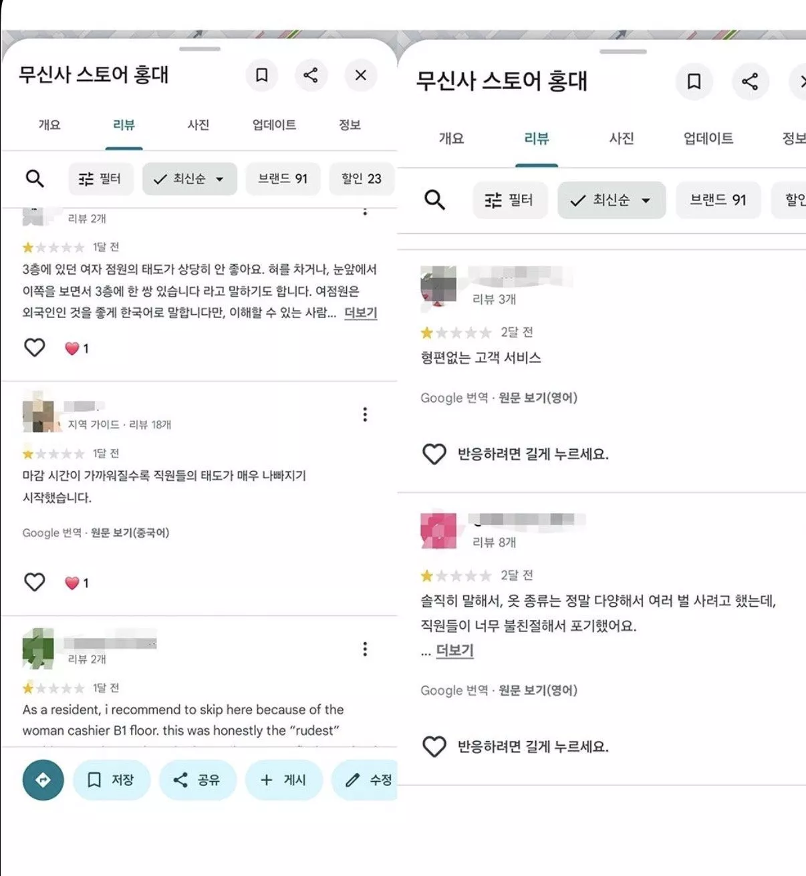Screen dimensions: 806x876
Task: Tap the 저장 button at bottom
Action: point(112,780)
